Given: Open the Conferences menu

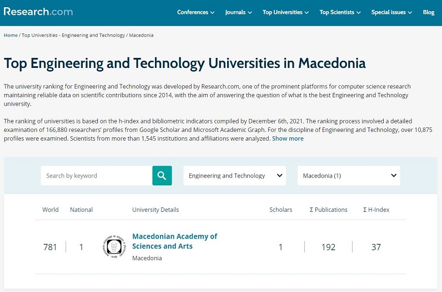Looking at the screenshot, I should point(196,12).
